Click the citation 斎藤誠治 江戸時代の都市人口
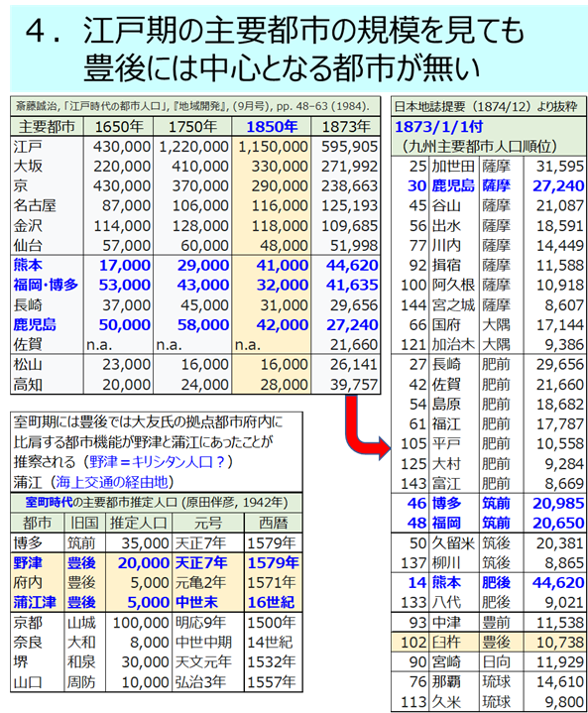The width and height of the screenshot is (588, 713). (x=192, y=106)
